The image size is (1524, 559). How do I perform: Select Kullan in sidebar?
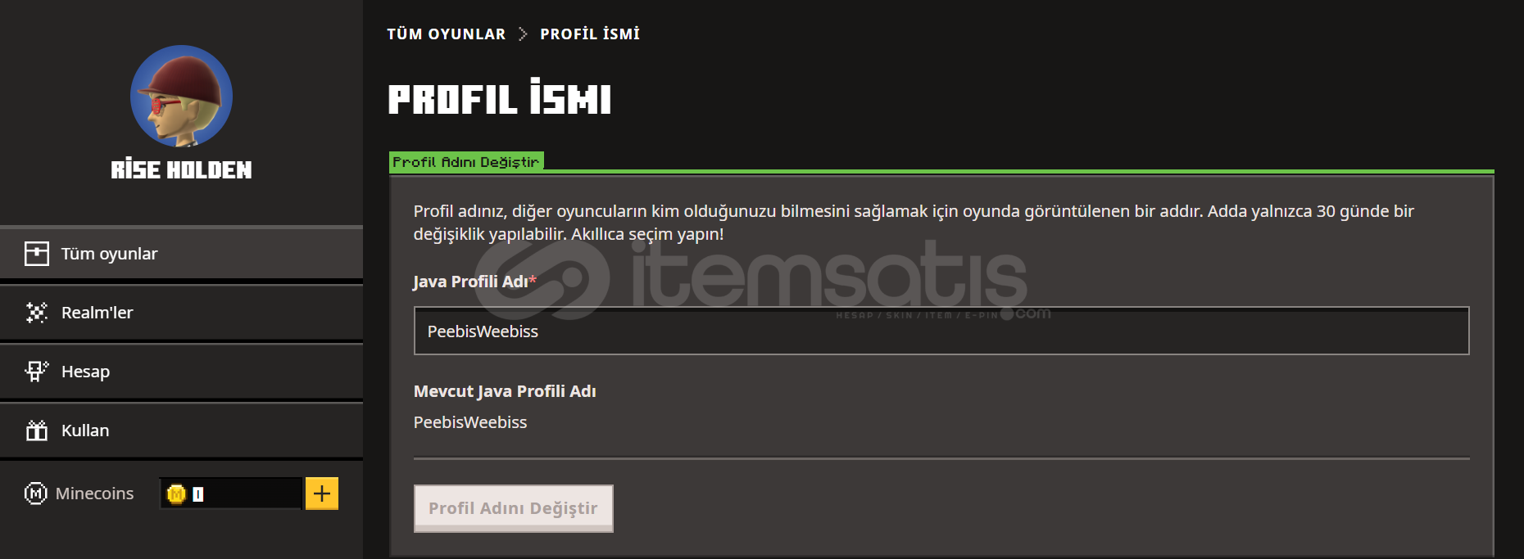(x=181, y=431)
